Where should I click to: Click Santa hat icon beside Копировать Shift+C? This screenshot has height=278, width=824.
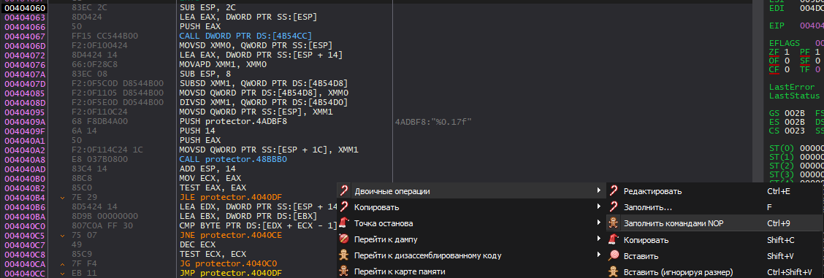click(x=614, y=240)
